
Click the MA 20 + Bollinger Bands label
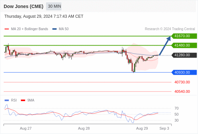point(30,29)
